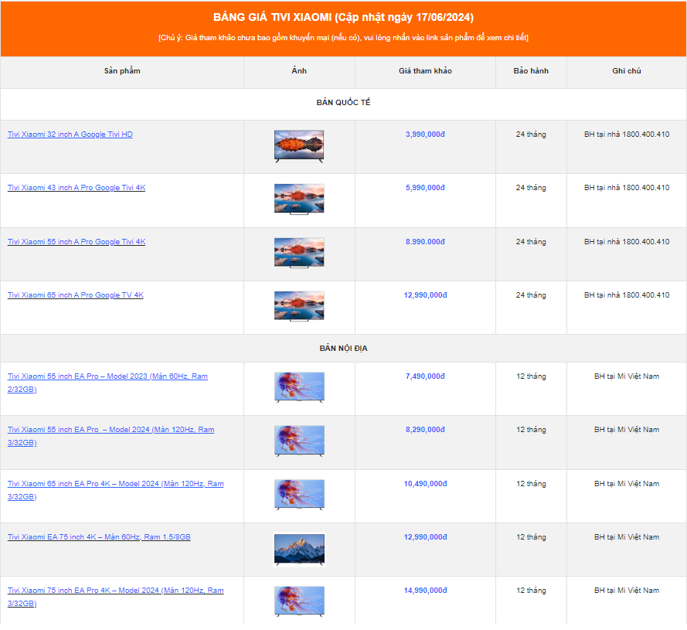Click the 32 inch A Google TV thumbnail

click(299, 146)
